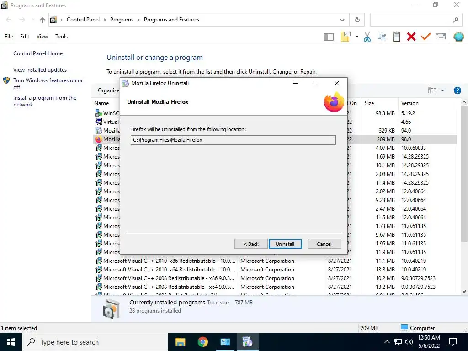468x351 pixels.
Task: Click the Control Panel taskbar icon
Action: pyautogui.click(x=225, y=342)
